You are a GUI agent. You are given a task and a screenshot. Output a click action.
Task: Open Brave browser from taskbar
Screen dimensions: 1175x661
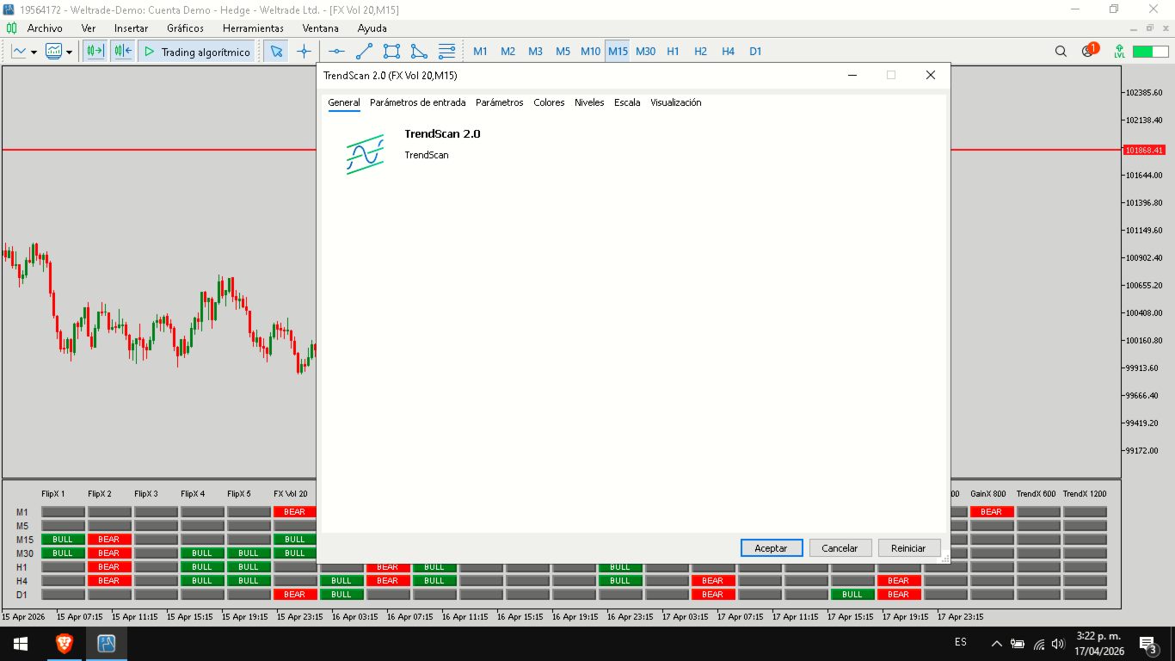(65, 644)
